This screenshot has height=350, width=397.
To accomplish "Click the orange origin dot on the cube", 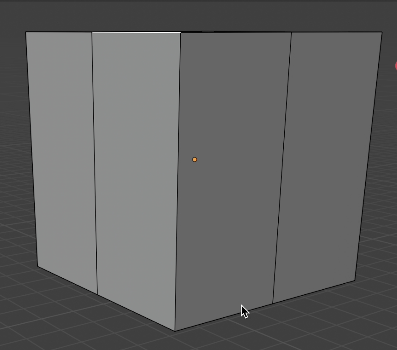I will (x=194, y=160).
